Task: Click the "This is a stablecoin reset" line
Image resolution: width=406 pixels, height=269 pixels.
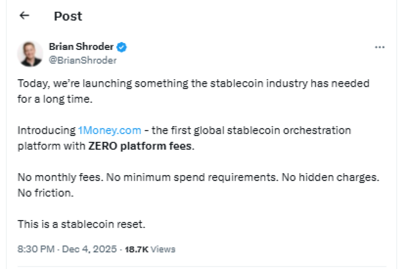Action: pos(82,224)
